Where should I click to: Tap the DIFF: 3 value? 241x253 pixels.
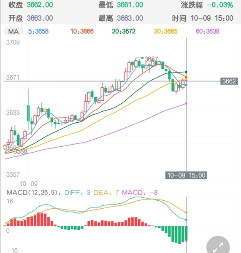(x=77, y=193)
